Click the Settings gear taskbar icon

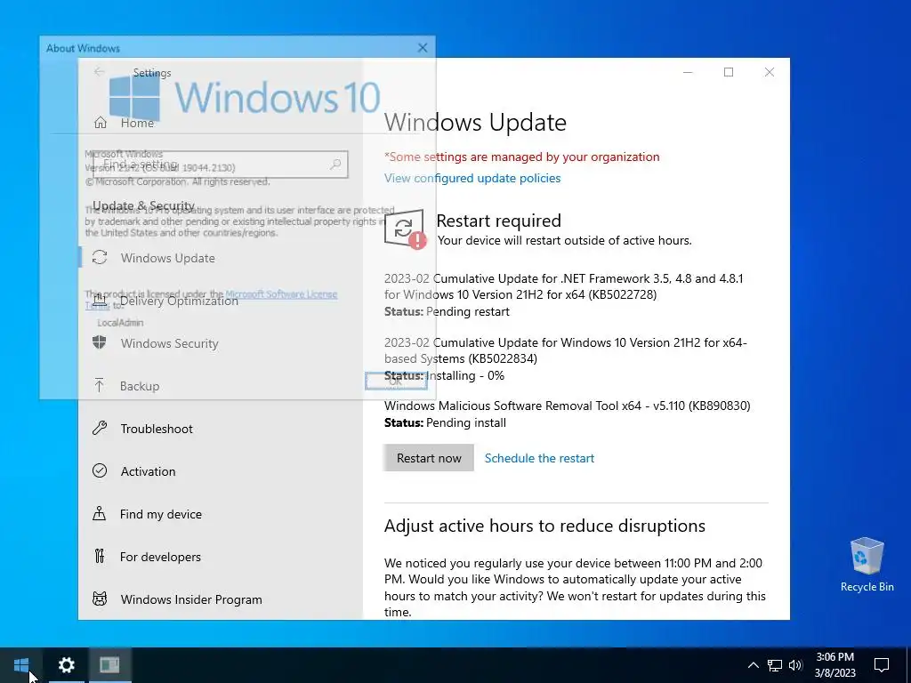coord(66,665)
